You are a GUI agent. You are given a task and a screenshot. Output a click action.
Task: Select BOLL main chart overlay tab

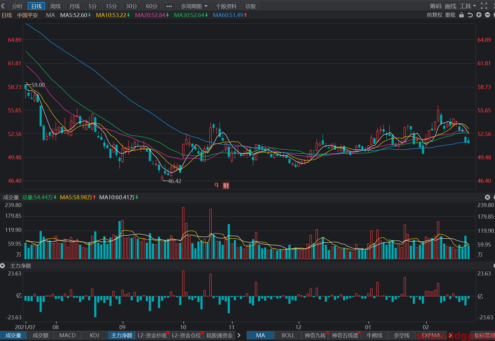coord(288,335)
